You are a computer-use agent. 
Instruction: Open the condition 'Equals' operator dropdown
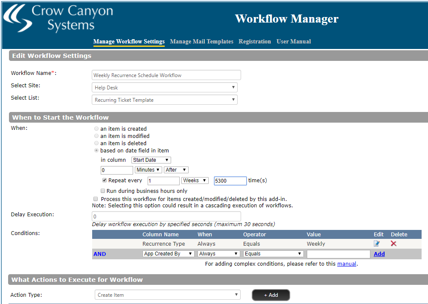pyautogui.click(x=273, y=254)
